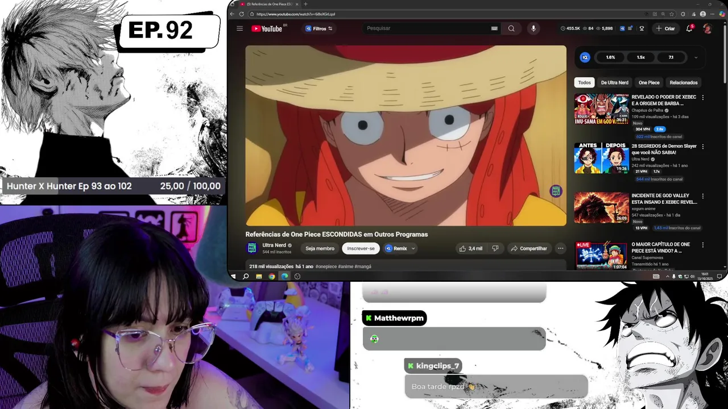The image size is (728, 409).
Task: Open the three-dot more actions under video
Action: coord(560,248)
